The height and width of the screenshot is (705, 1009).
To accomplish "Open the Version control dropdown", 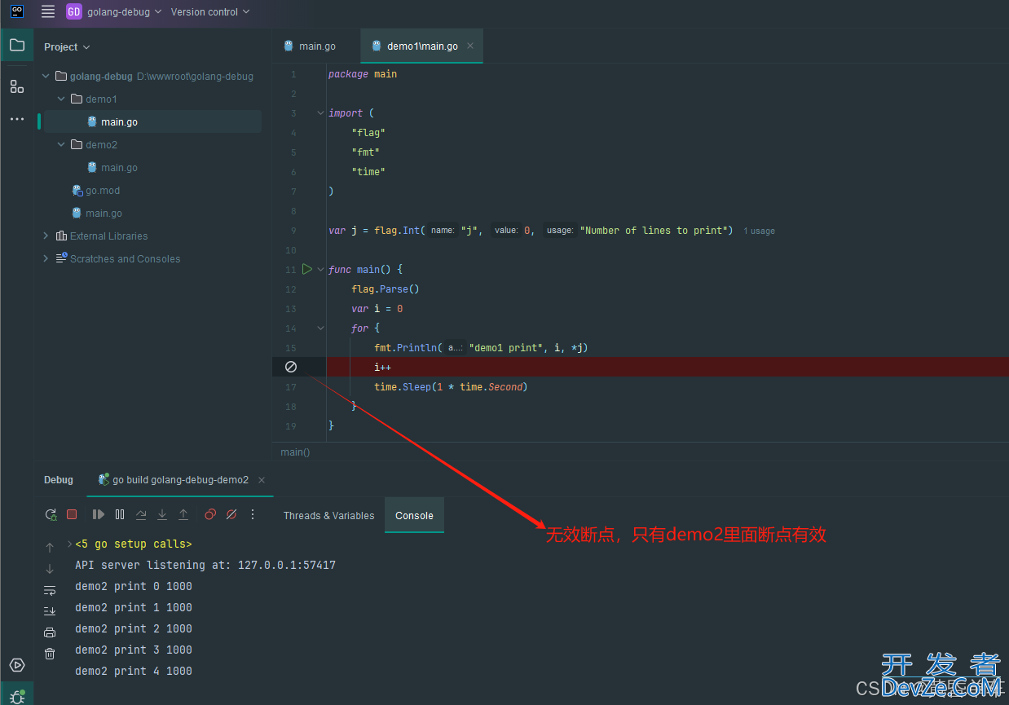I will click(x=210, y=11).
